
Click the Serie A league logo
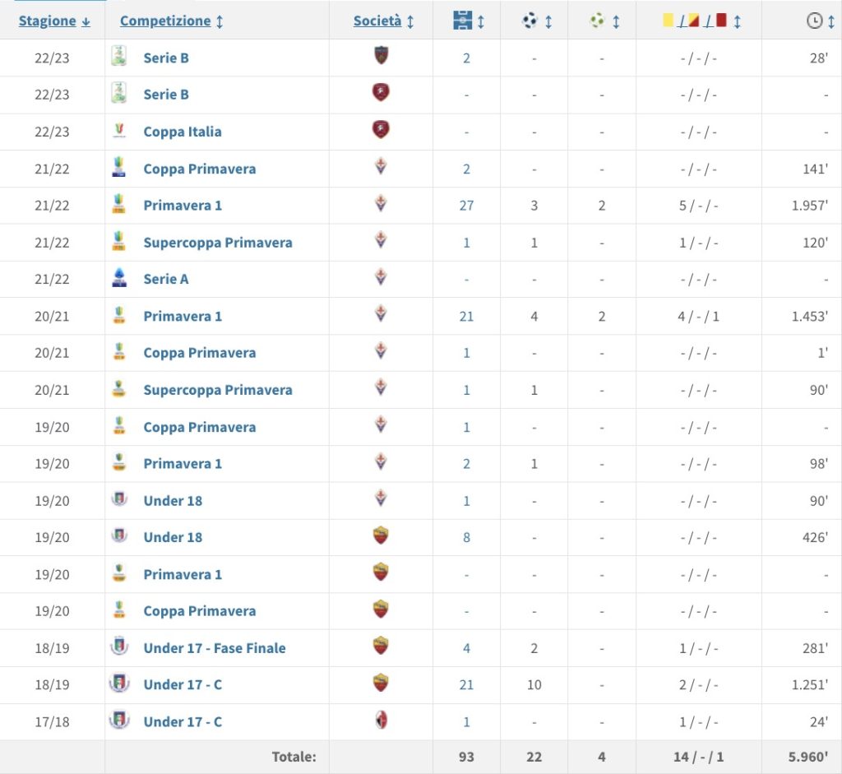[x=120, y=279]
